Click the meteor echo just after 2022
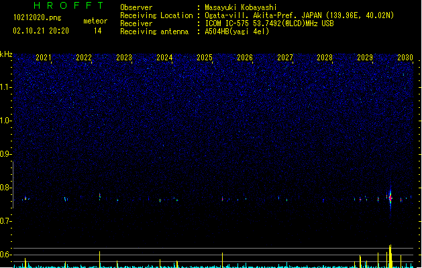This screenshot has height=268, width=422. point(100,196)
